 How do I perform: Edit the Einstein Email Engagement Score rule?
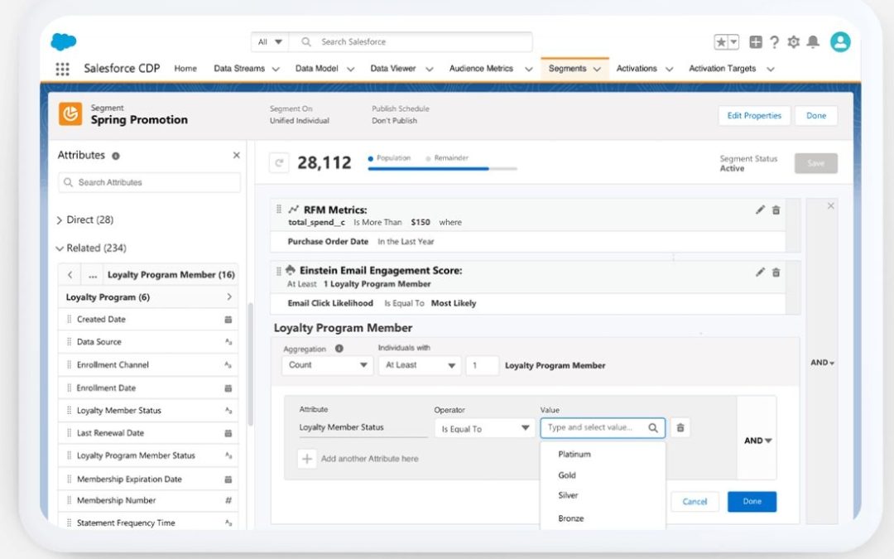coord(760,272)
